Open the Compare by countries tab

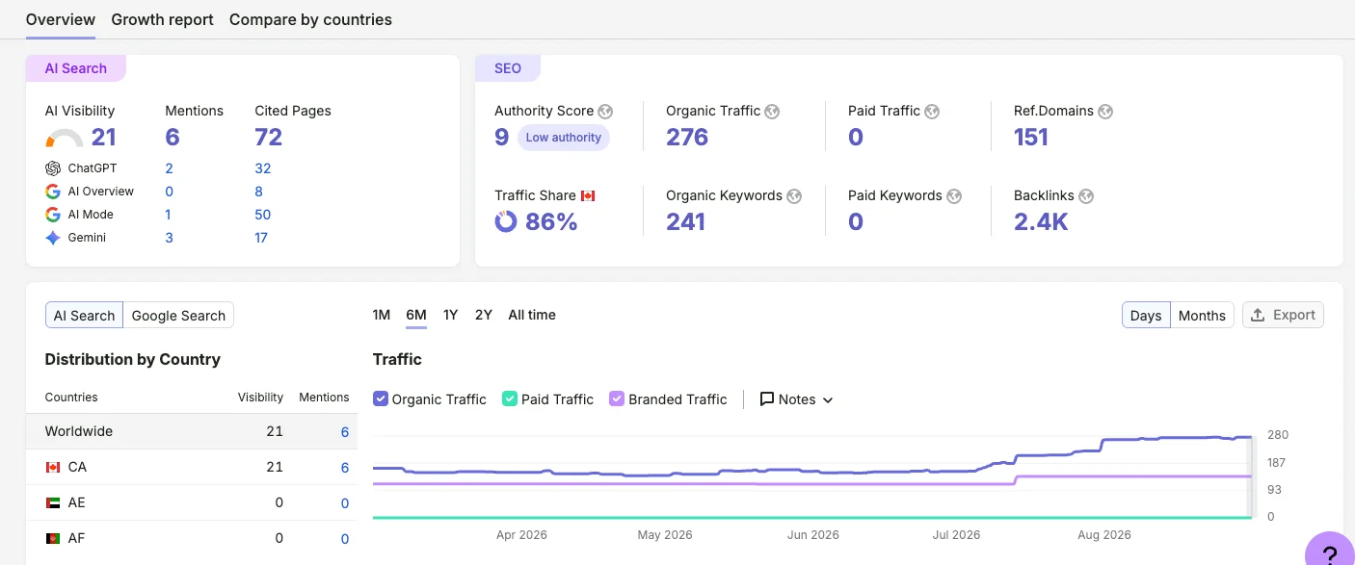click(x=310, y=19)
